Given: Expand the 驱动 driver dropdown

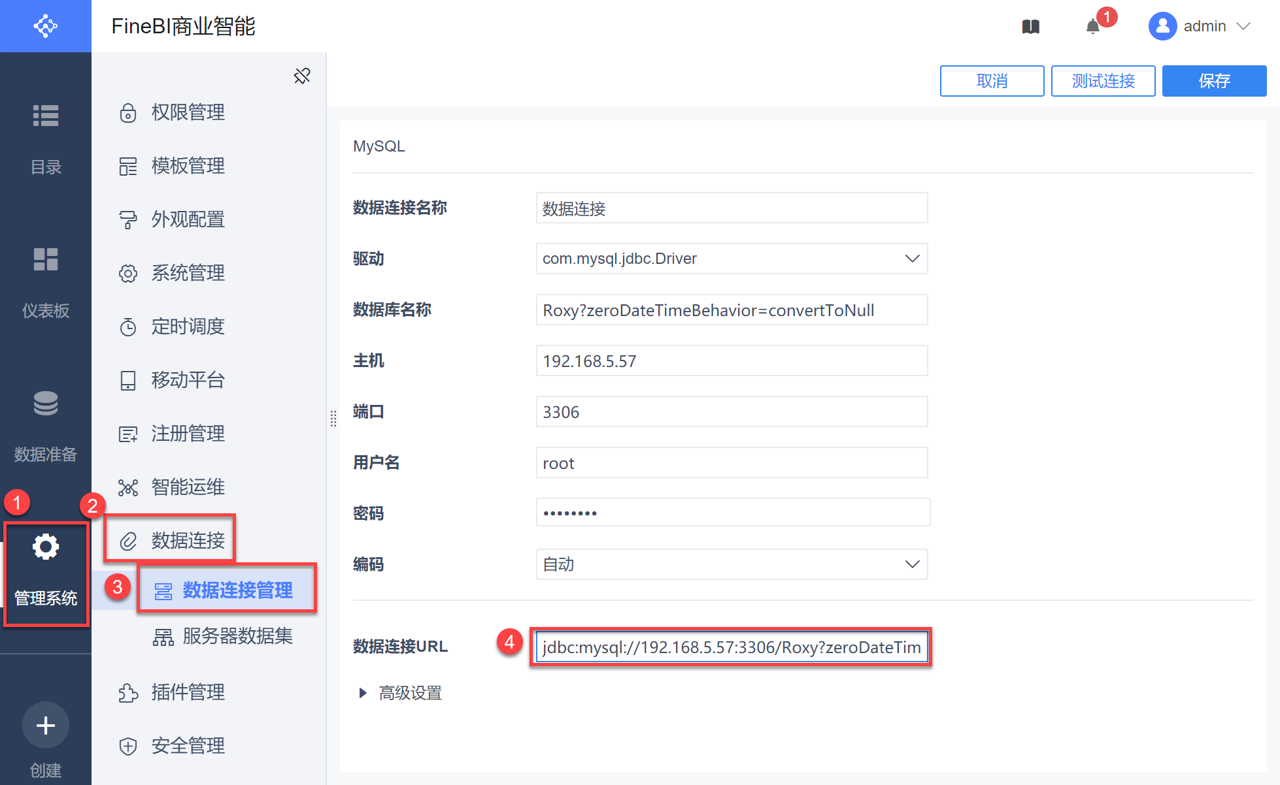Looking at the screenshot, I should (912, 259).
